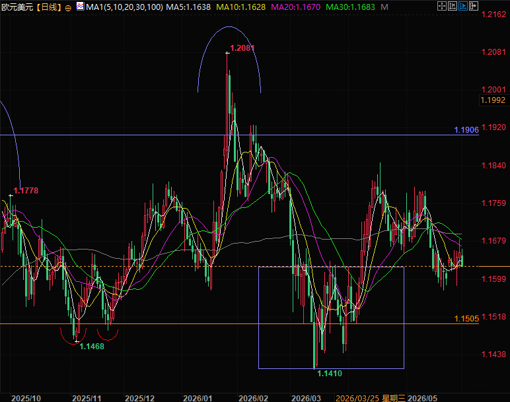
Task: Click the 1.2162 price axis value
Action: (x=493, y=15)
